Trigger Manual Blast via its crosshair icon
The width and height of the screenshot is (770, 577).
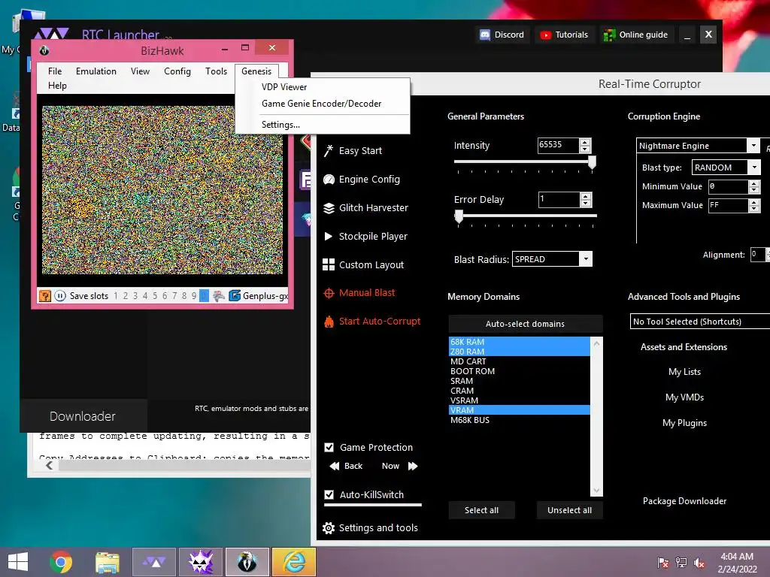329,293
